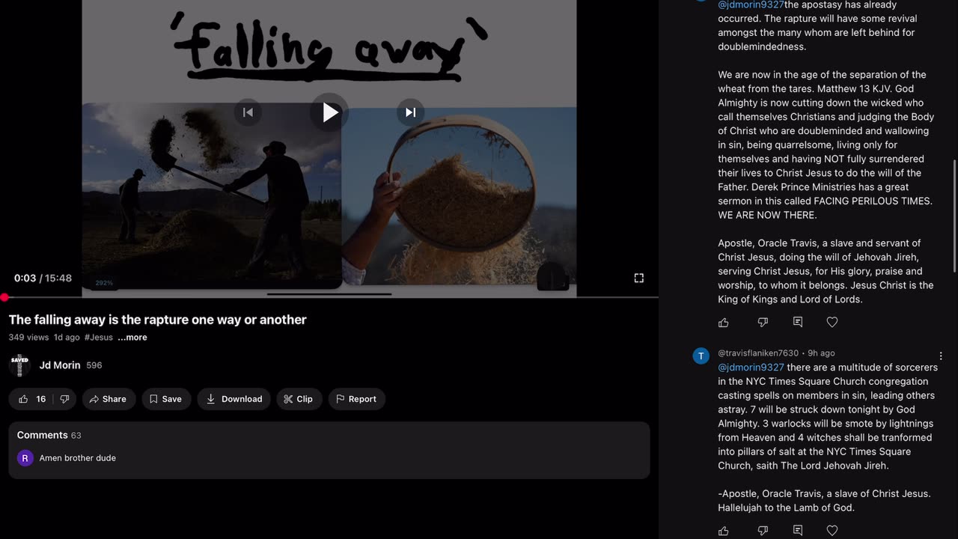The width and height of the screenshot is (958, 539).
Task: Dislike the sorcerers comment
Action: click(x=763, y=531)
